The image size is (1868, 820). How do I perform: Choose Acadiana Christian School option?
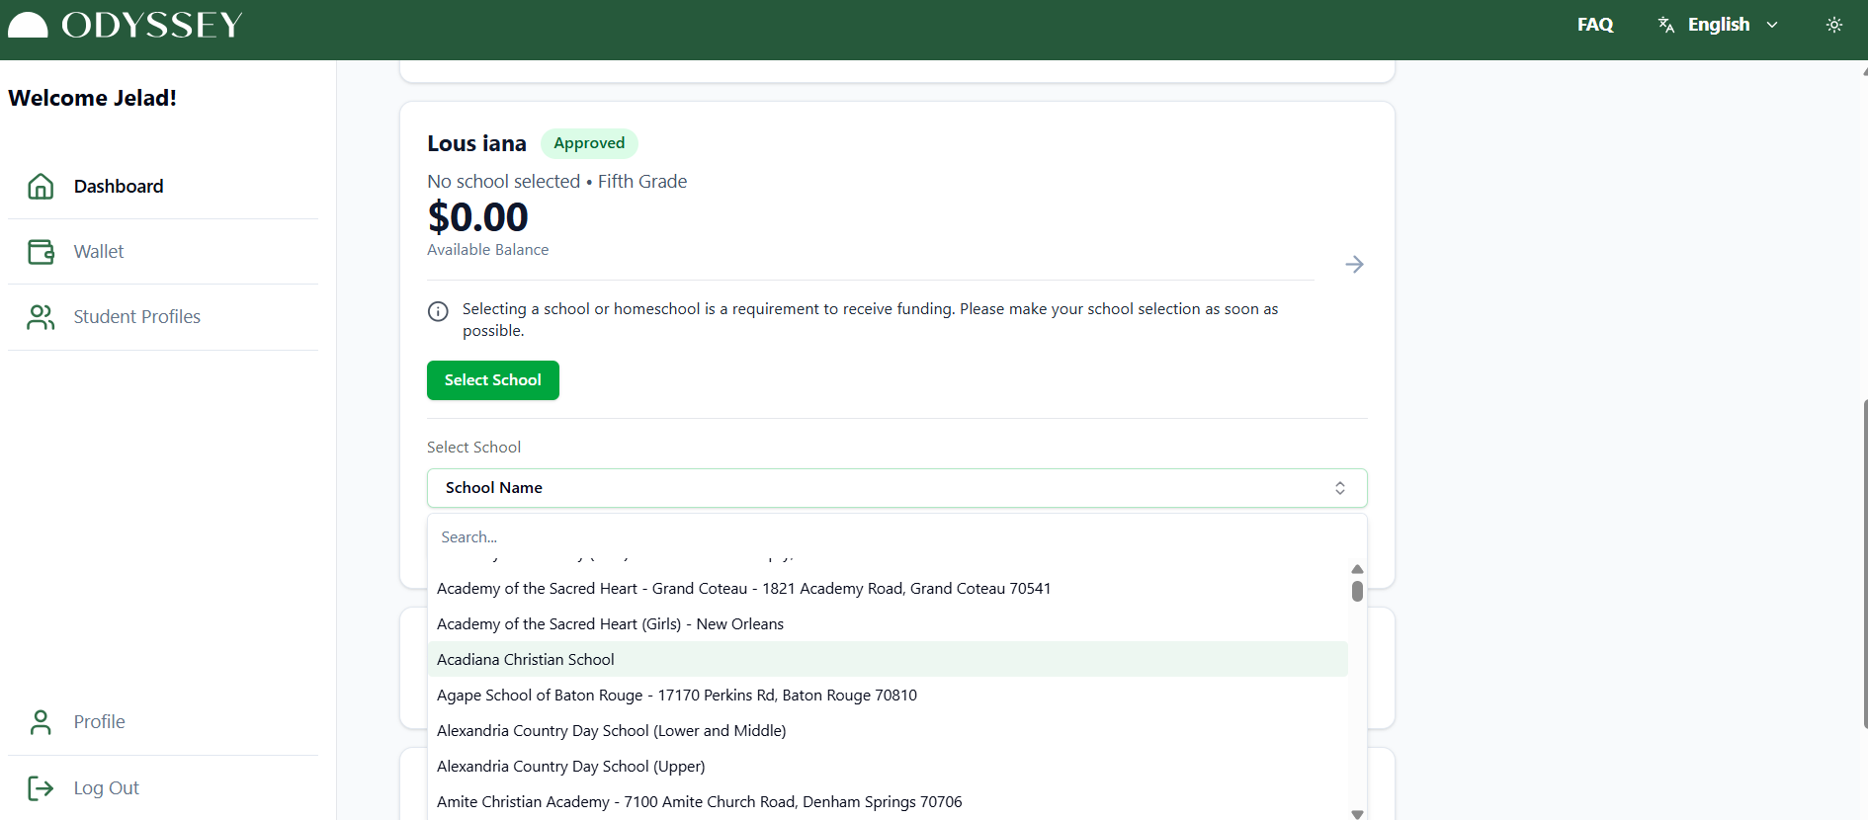coord(526,660)
